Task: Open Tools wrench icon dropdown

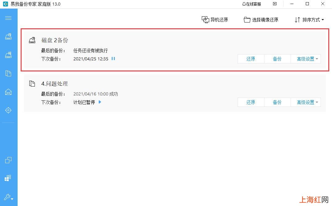Action: point(8,197)
